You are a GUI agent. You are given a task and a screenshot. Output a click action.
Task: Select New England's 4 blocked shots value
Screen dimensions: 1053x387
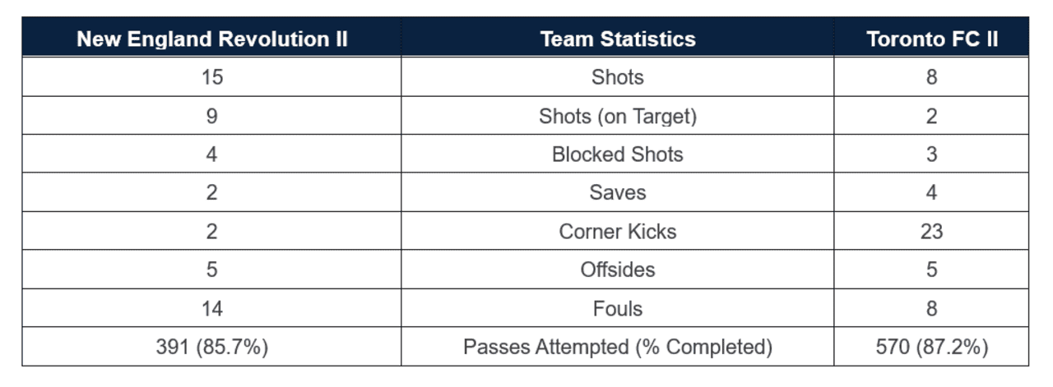[x=212, y=154]
